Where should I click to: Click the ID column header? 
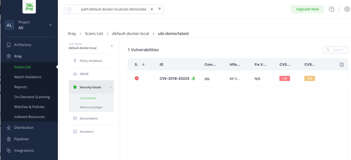[x=161, y=64]
